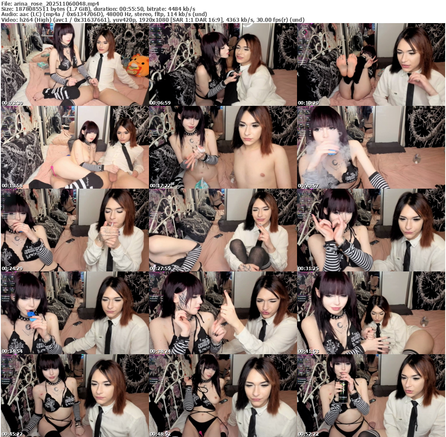Select the thumbnail at 00:17:27
The image size is (446, 437).
tap(223, 147)
